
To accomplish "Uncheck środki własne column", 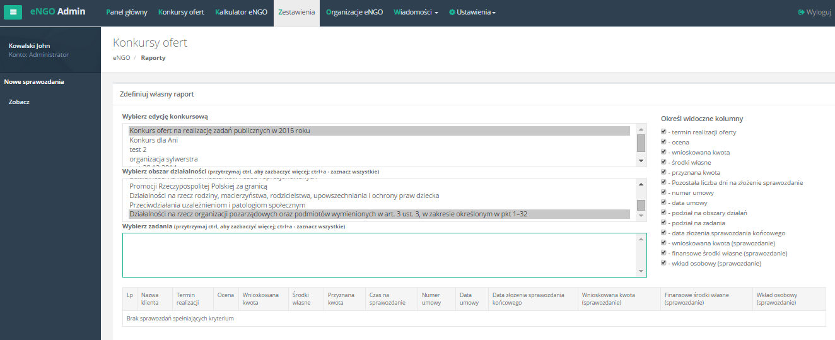I will (x=663, y=162).
